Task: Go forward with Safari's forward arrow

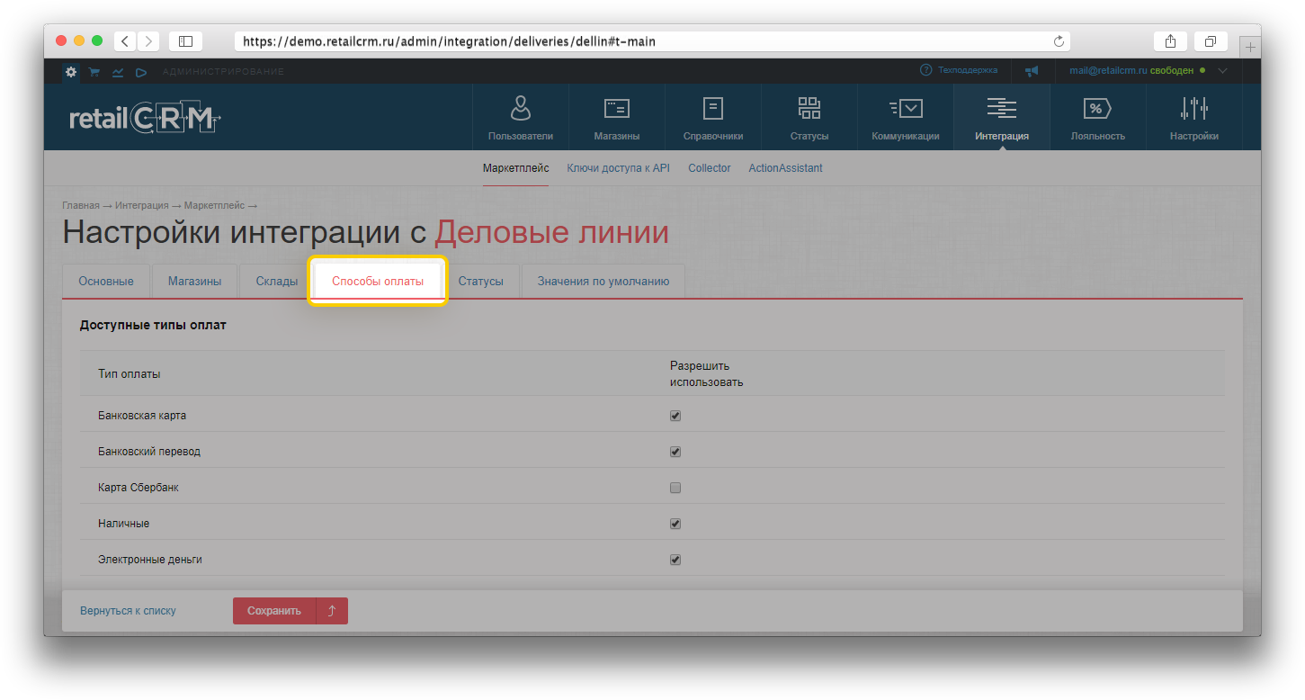Action: (x=147, y=41)
